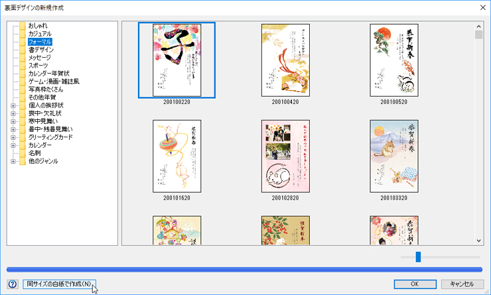
Task: Select design thumbnail 200103320
Action: click(x=393, y=156)
